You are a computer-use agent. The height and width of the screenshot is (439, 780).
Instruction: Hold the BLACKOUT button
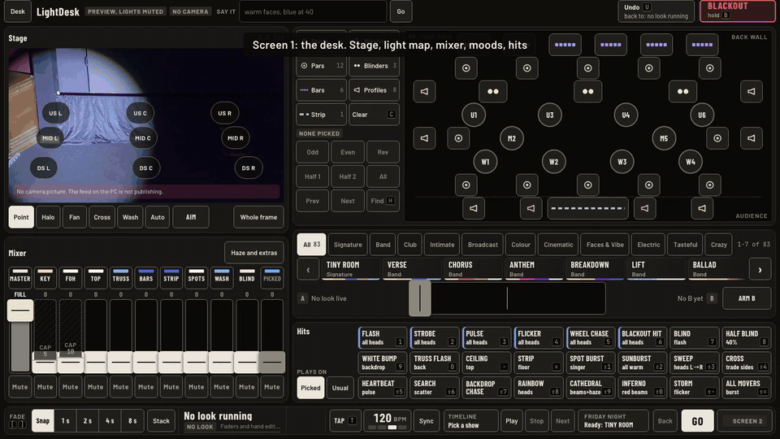pyautogui.click(x=737, y=11)
